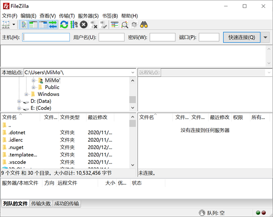Open quickconnect history dropdown arrow

265,37
